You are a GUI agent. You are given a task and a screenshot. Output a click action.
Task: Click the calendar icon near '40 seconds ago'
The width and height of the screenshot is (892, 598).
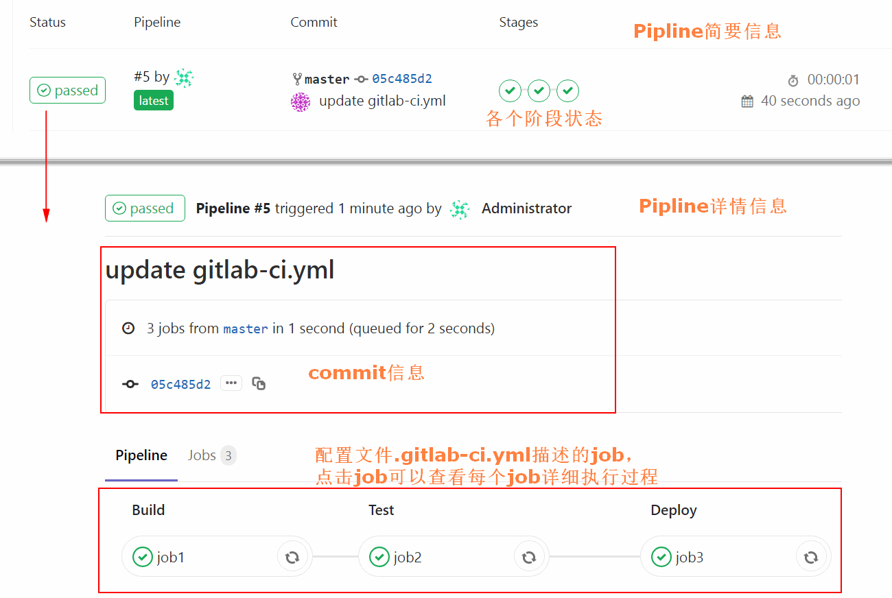pyautogui.click(x=747, y=101)
